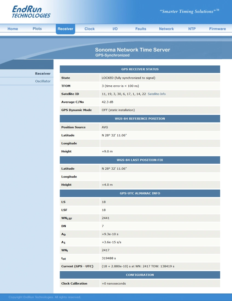Open the Satellite-Info link
Image resolution: width=232 pixels, height=301 pixels.
point(157,94)
